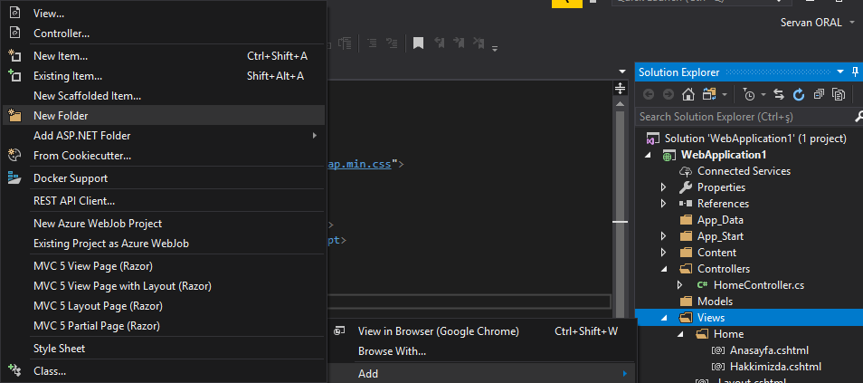Click the editor tab list dropdown arrow
863x383 pixels.
pos(622,72)
